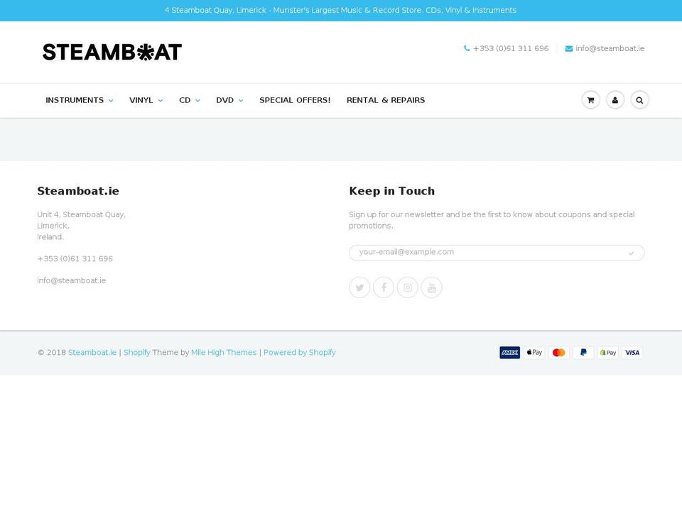
Task: Open the YouTube social icon
Action: (x=431, y=287)
